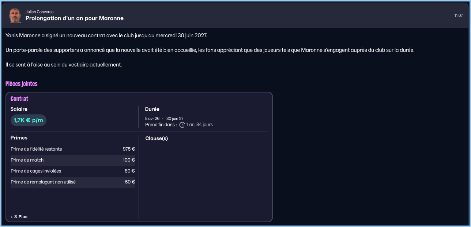Click the Pièces jointes section title
The width and height of the screenshot is (471, 227).
click(x=22, y=84)
